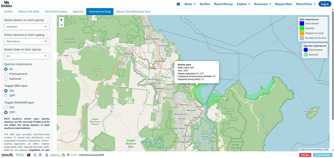The height and width of the screenshot is (158, 334).
Task: Select National under Species Importance
Action: click(6, 79)
